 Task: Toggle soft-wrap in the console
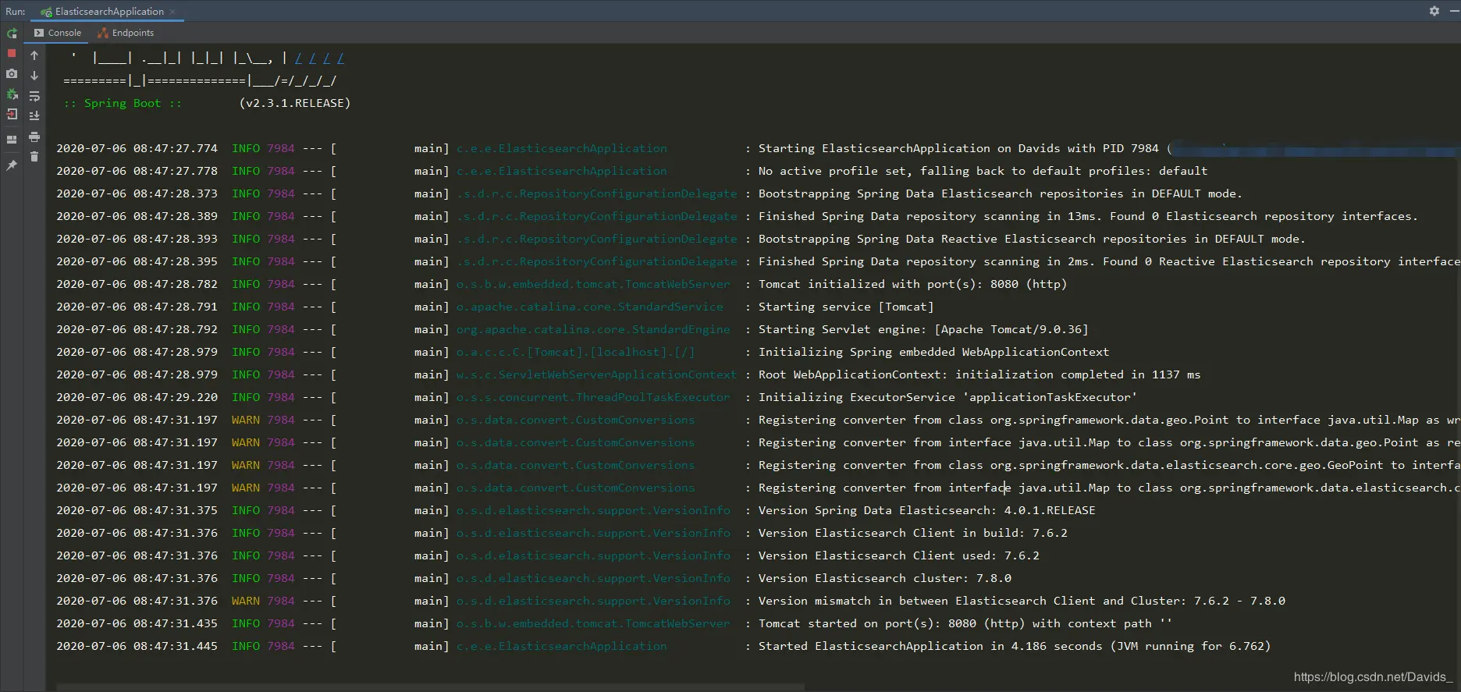(34, 96)
